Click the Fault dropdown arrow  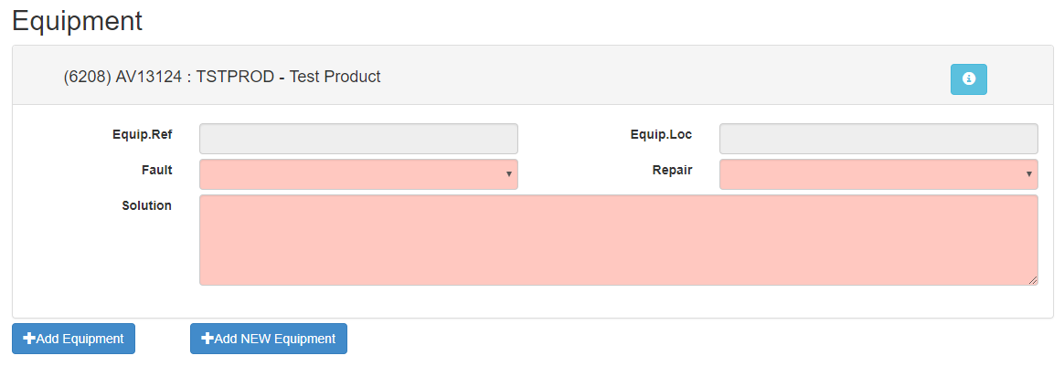[508, 174]
